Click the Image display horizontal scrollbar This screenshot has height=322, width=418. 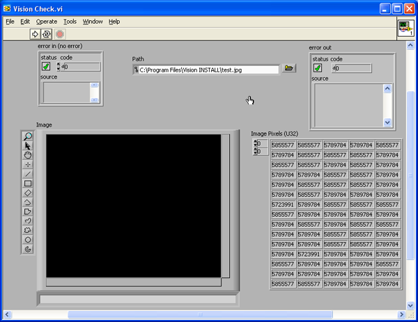pos(134,282)
